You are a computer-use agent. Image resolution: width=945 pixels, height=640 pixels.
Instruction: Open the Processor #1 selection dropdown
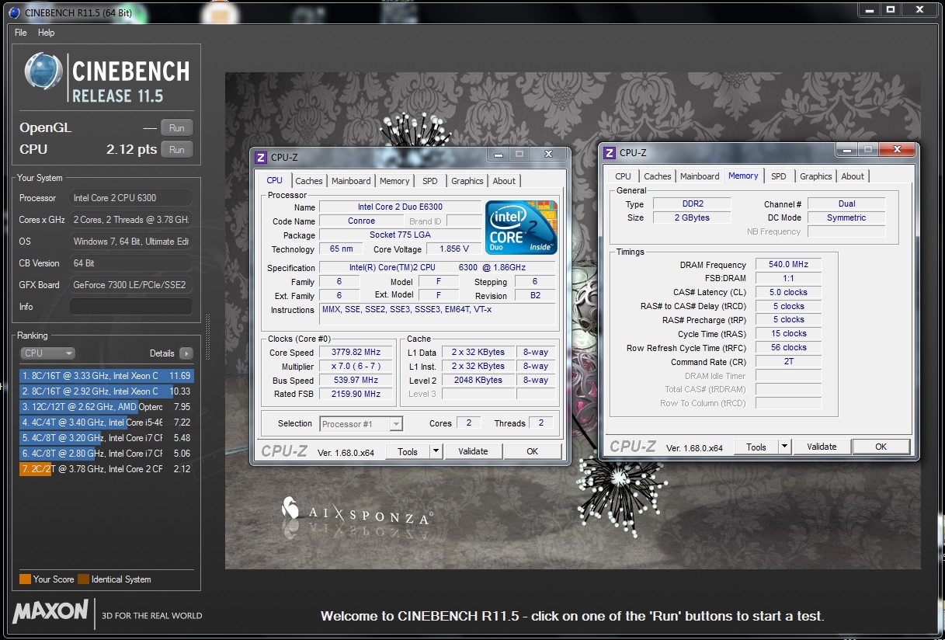[x=361, y=424]
